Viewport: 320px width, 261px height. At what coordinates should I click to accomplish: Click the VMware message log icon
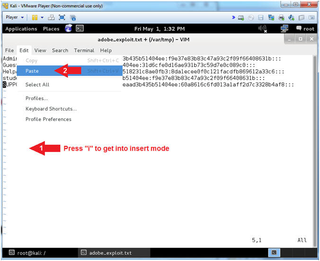click(311, 18)
